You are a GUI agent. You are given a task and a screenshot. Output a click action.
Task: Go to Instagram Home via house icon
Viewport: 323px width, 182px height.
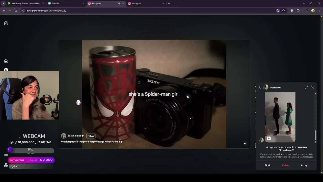pos(6,61)
